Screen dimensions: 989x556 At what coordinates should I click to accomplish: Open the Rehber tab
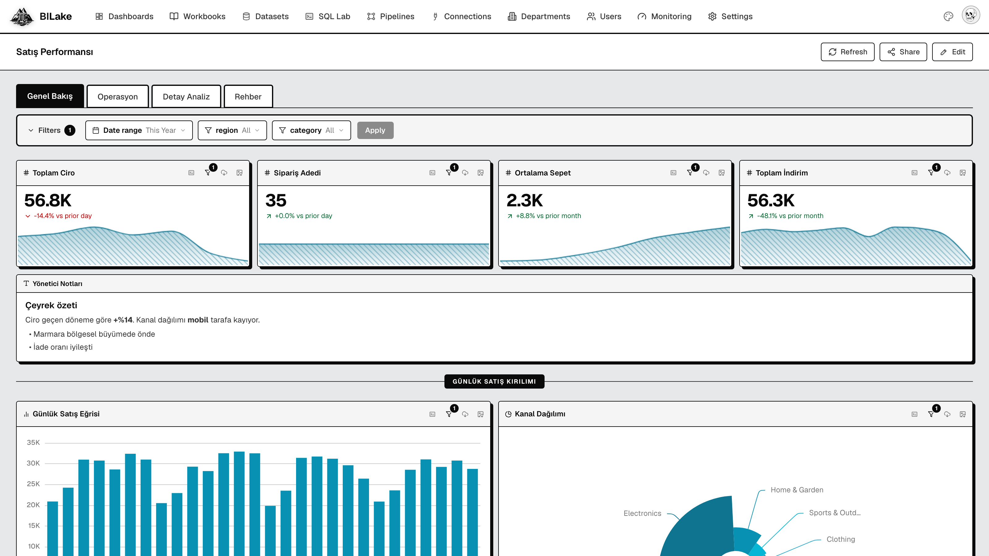(248, 97)
